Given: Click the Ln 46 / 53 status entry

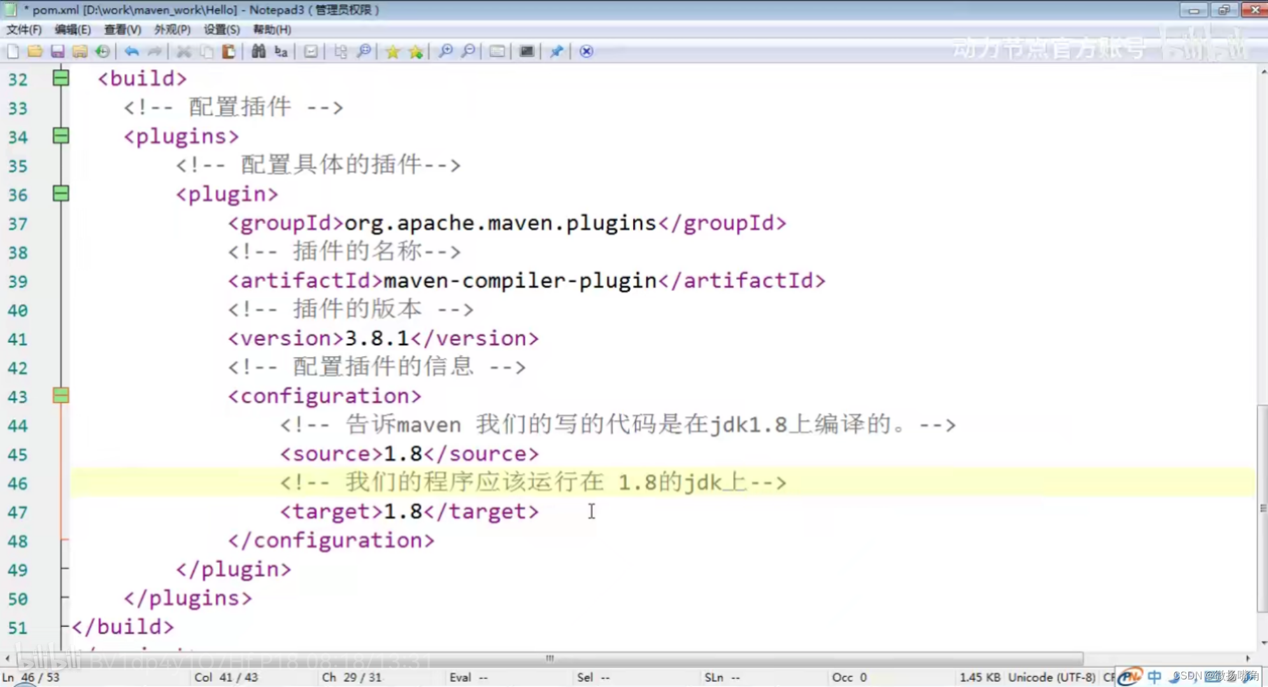Looking at the screenshot, I should [x=31, y=677].
